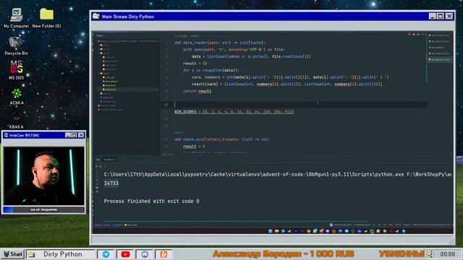Click the orange icon next to the Discord icon
This screenshot has height=260, width=463.
click(163, 253)
